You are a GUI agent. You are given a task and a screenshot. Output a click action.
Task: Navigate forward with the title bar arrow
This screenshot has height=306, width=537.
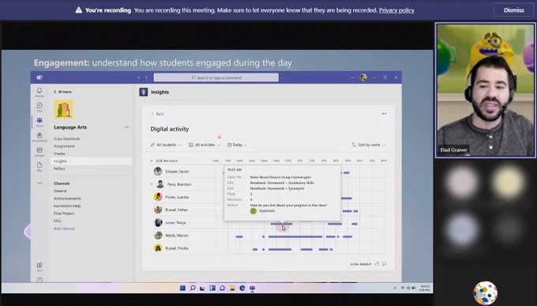146,77
